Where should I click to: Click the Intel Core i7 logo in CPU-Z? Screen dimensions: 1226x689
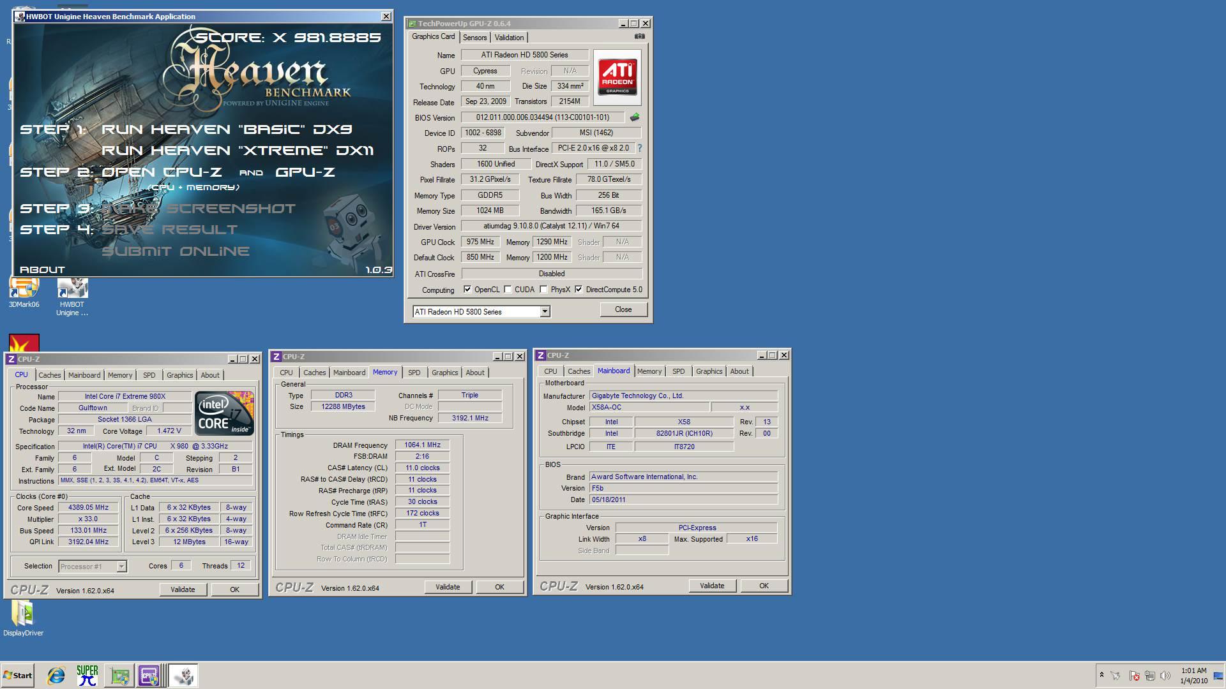pos(224,413)
